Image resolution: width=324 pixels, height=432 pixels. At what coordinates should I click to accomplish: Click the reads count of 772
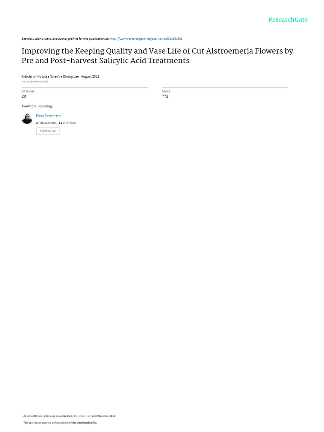[165, 97]
